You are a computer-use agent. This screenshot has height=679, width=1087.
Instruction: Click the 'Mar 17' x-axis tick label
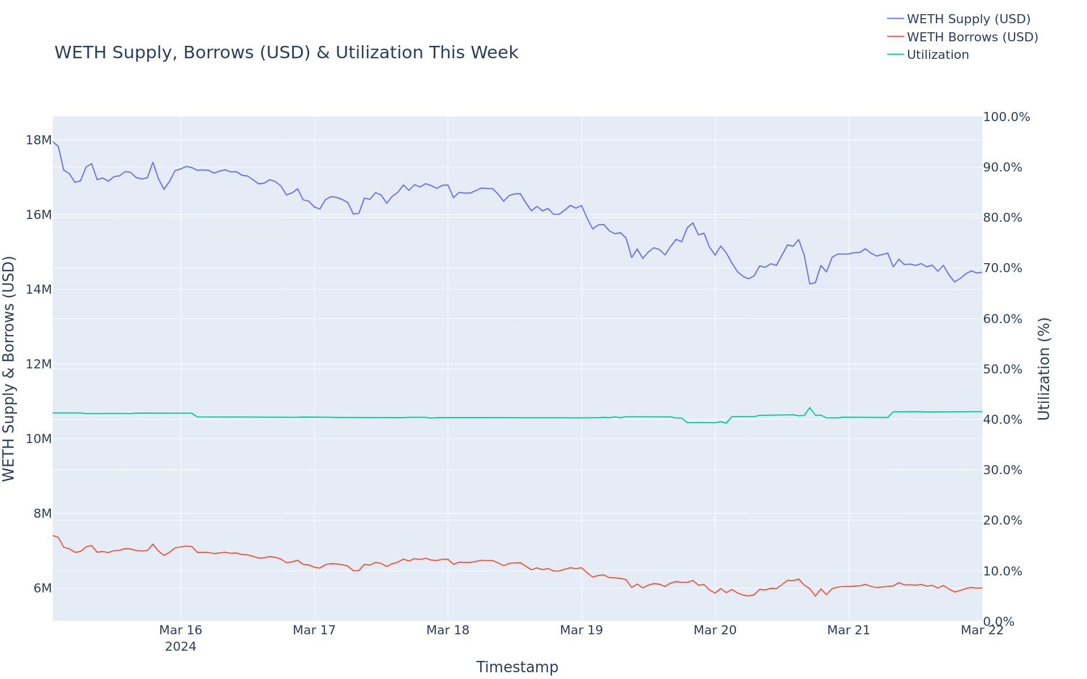pos(314,630)
